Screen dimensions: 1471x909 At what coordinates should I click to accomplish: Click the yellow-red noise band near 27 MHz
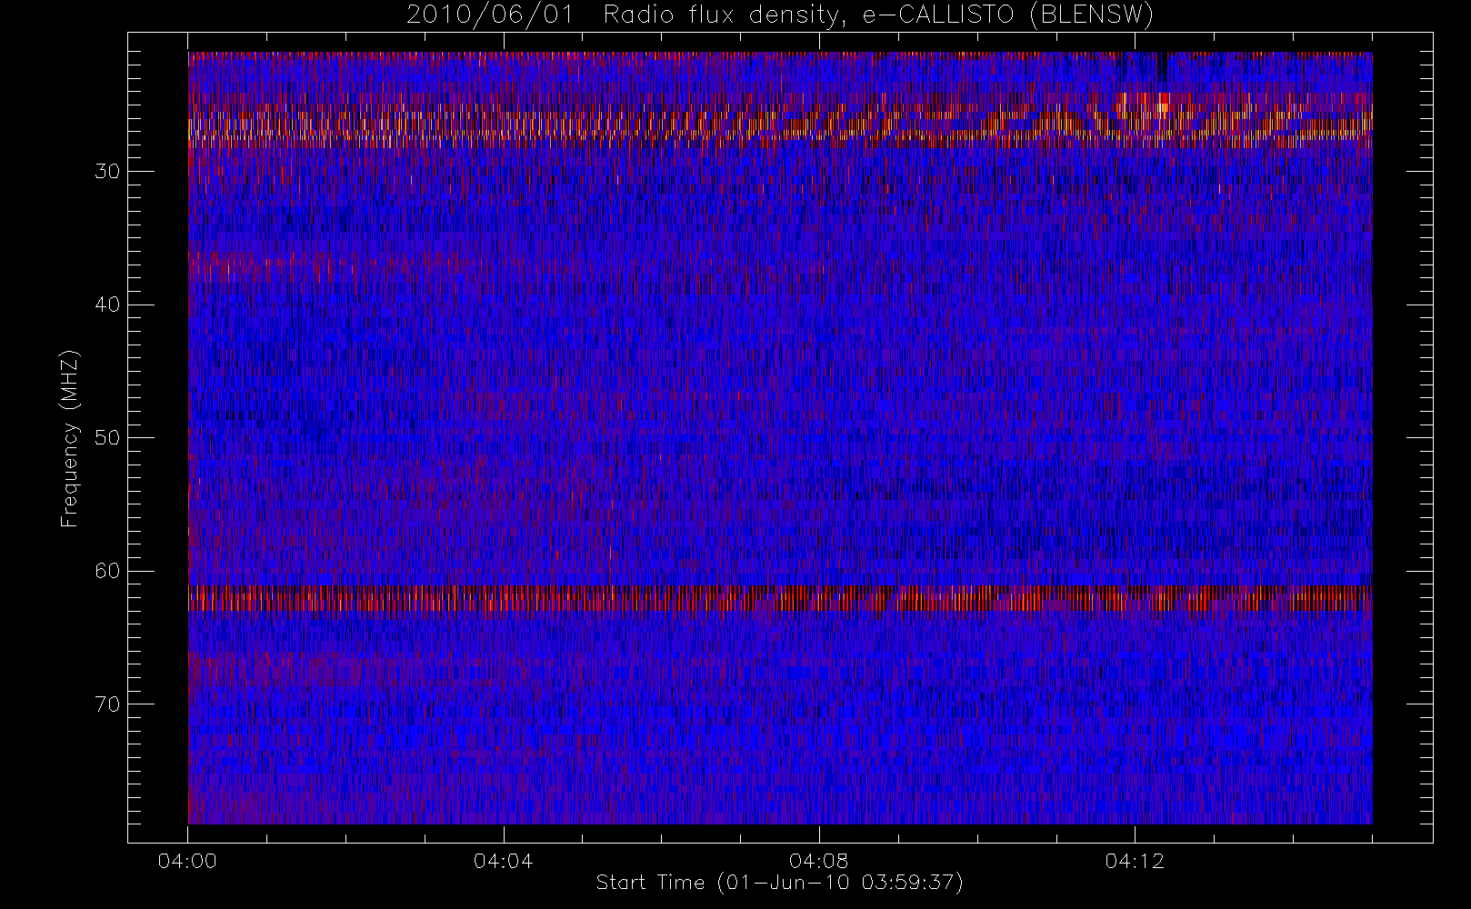pyautogui.click(x=780, y=126)
